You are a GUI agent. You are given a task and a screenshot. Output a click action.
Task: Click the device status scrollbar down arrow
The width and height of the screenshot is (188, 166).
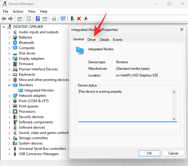(174, 119)
